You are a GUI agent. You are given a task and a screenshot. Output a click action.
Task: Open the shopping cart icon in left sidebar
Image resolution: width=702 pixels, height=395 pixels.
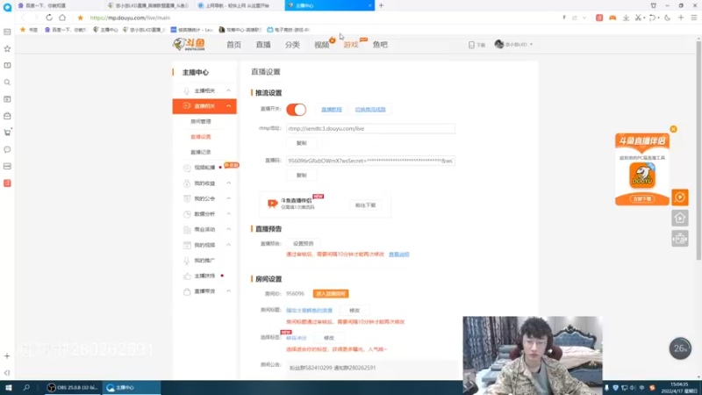tap(7, 133)
